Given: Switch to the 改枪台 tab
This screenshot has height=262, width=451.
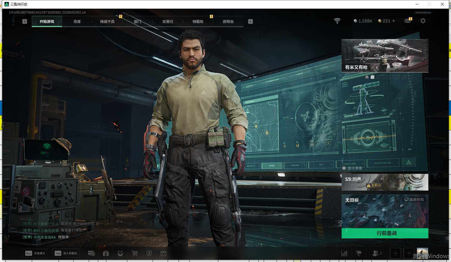Looking at the screenshot, I should click(x=228, y=21).
